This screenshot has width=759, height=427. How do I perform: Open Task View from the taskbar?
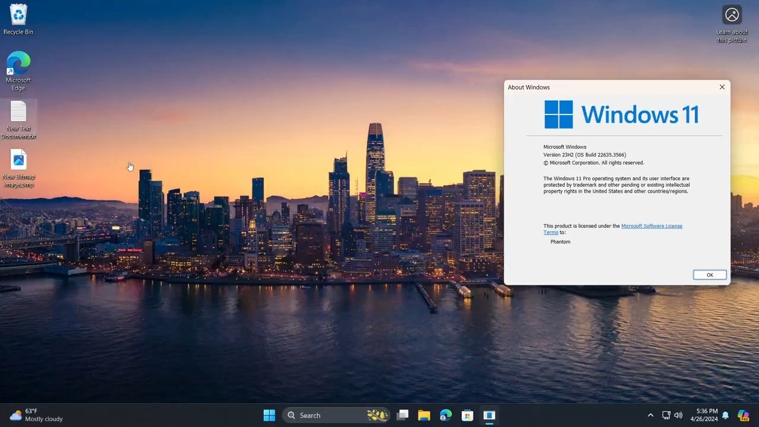403,415
